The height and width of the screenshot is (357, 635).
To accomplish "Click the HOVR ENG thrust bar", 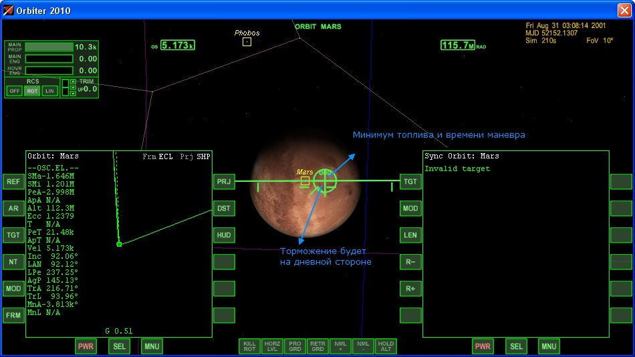I will pyautogui.click(x=49, y=70).
